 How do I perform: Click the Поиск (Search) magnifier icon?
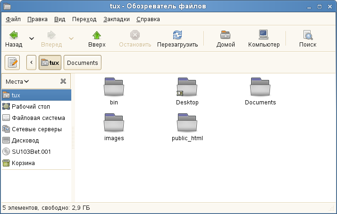point(308,35)
